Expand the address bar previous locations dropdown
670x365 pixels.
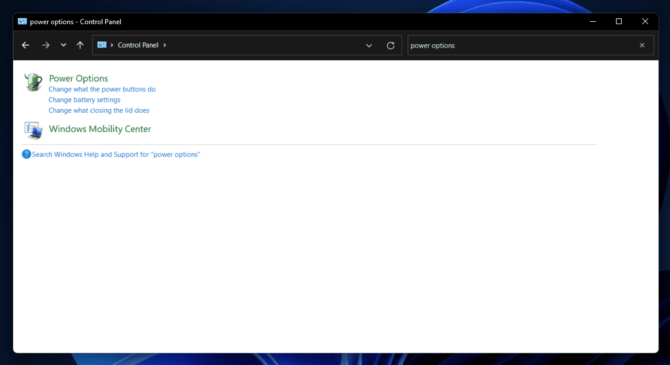[x=369, y=45]
